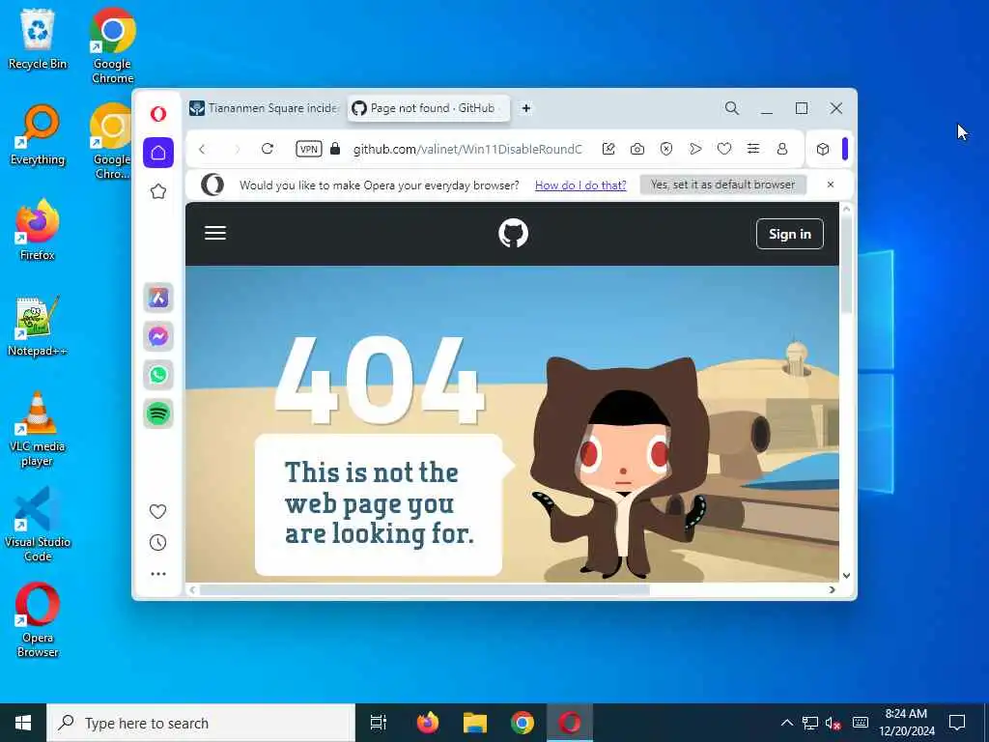Open the ad blocker shield icon

pyautogui.click(x=666, y=149)
